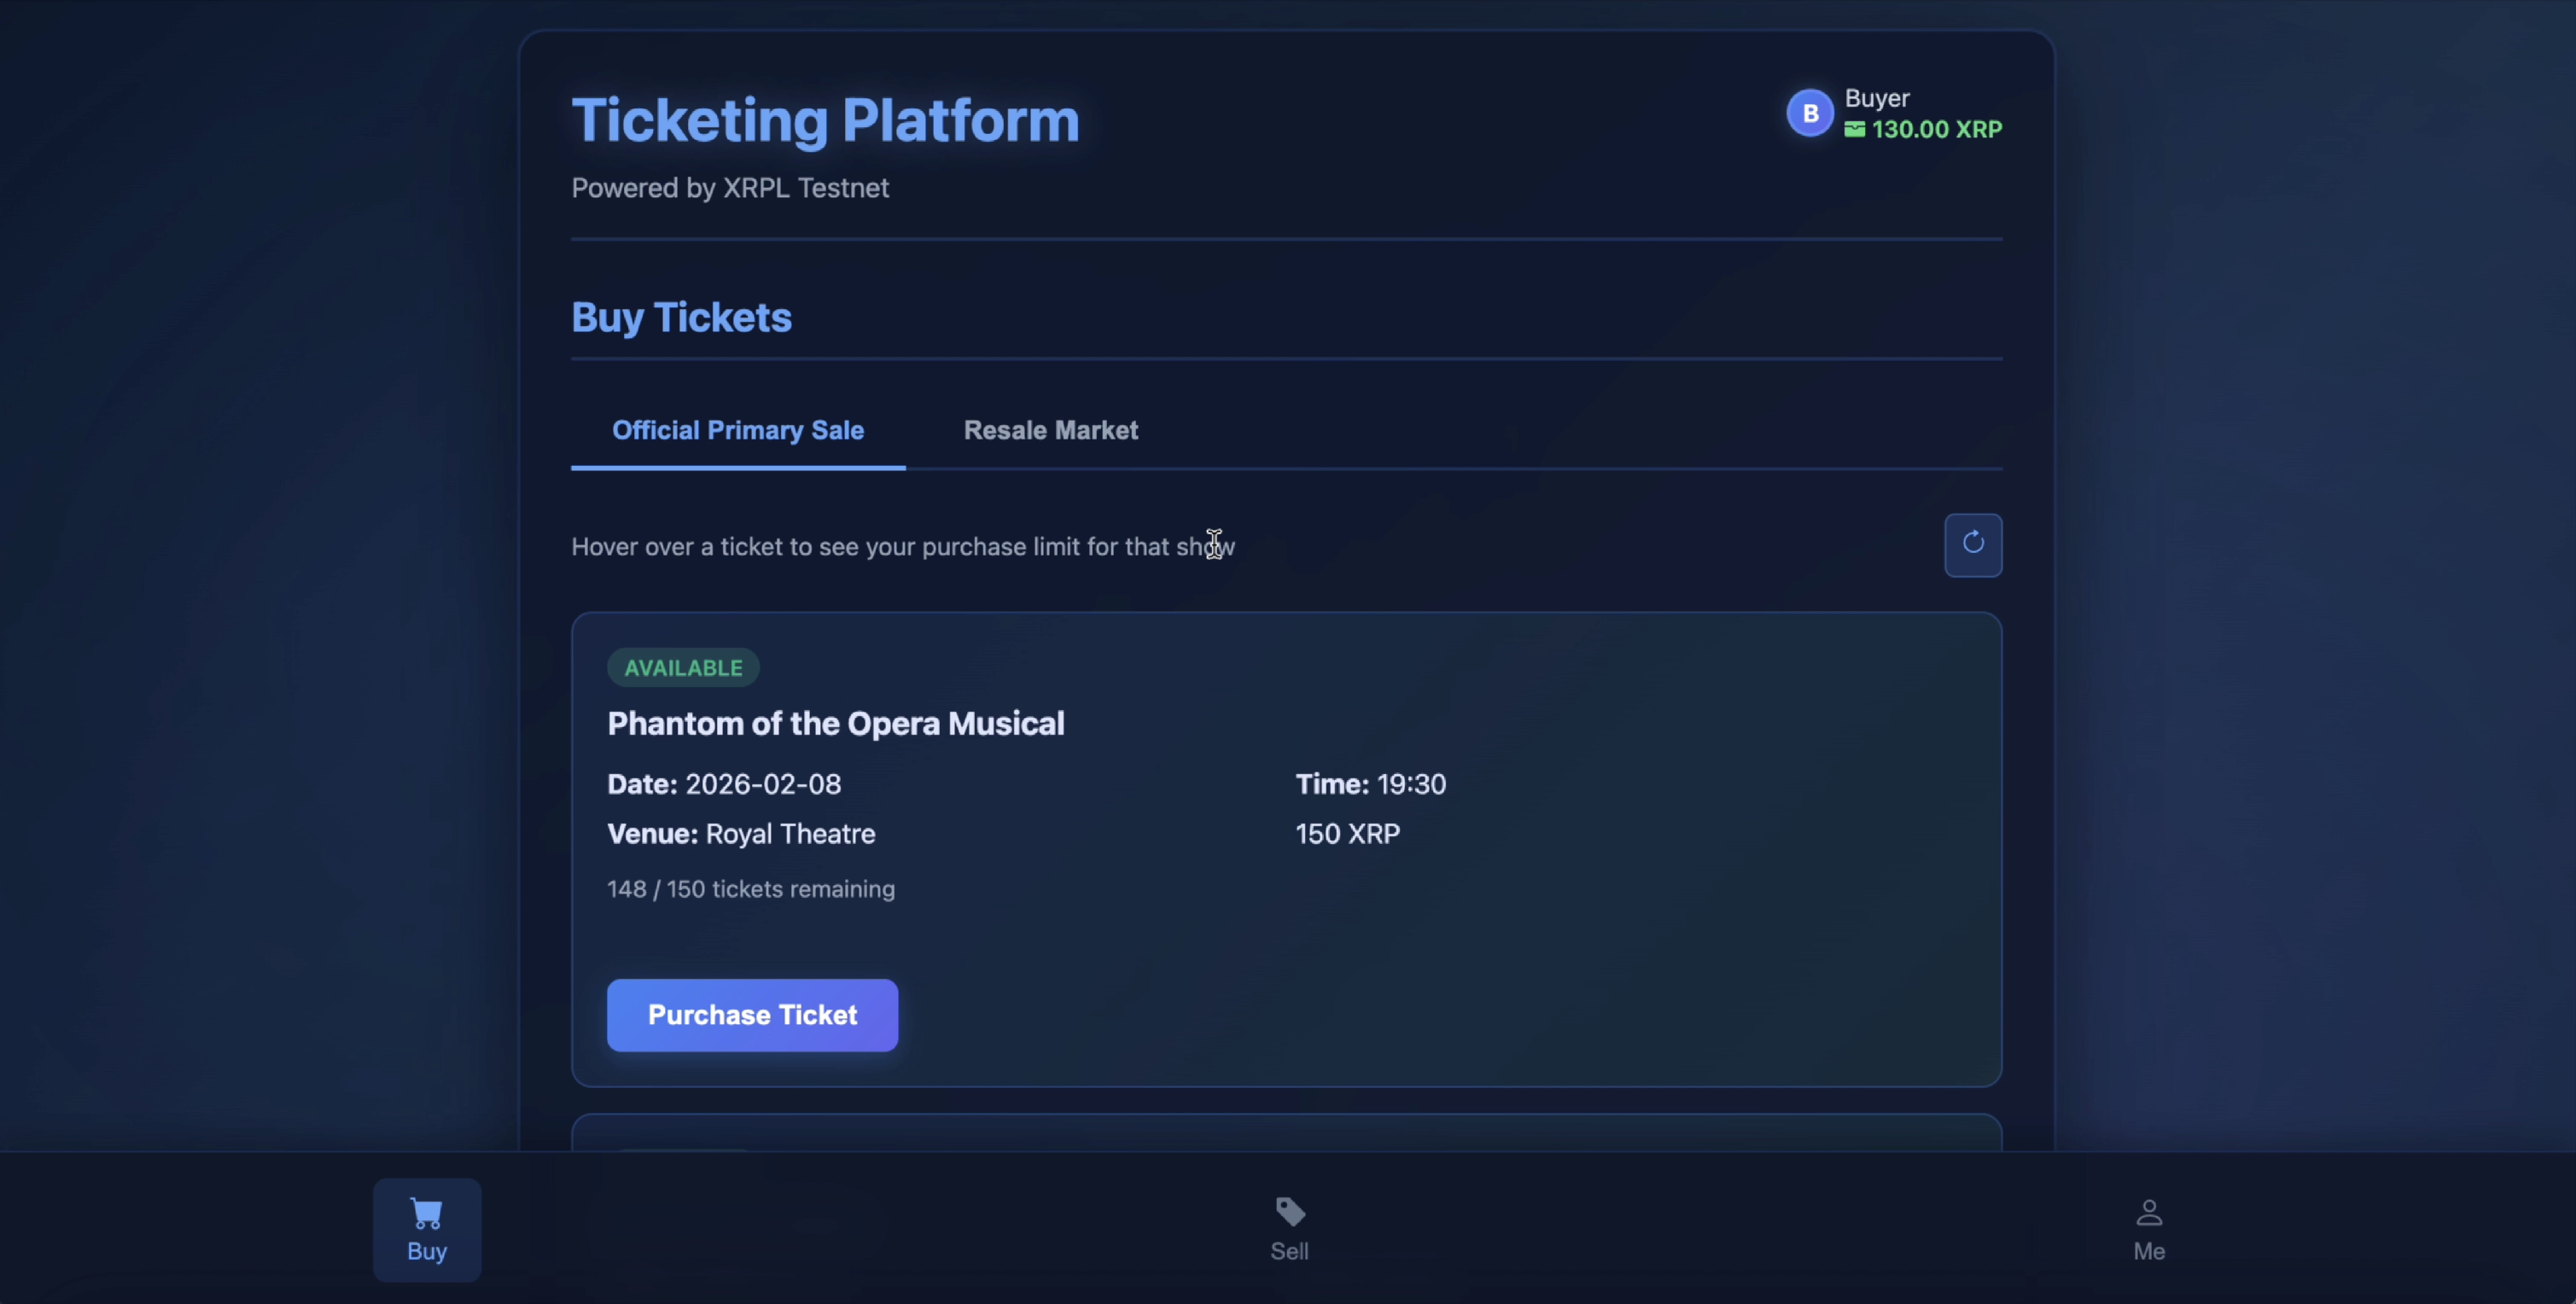
Task: Switch to the Resale Market tab
Action: (x=1050, y=430)
